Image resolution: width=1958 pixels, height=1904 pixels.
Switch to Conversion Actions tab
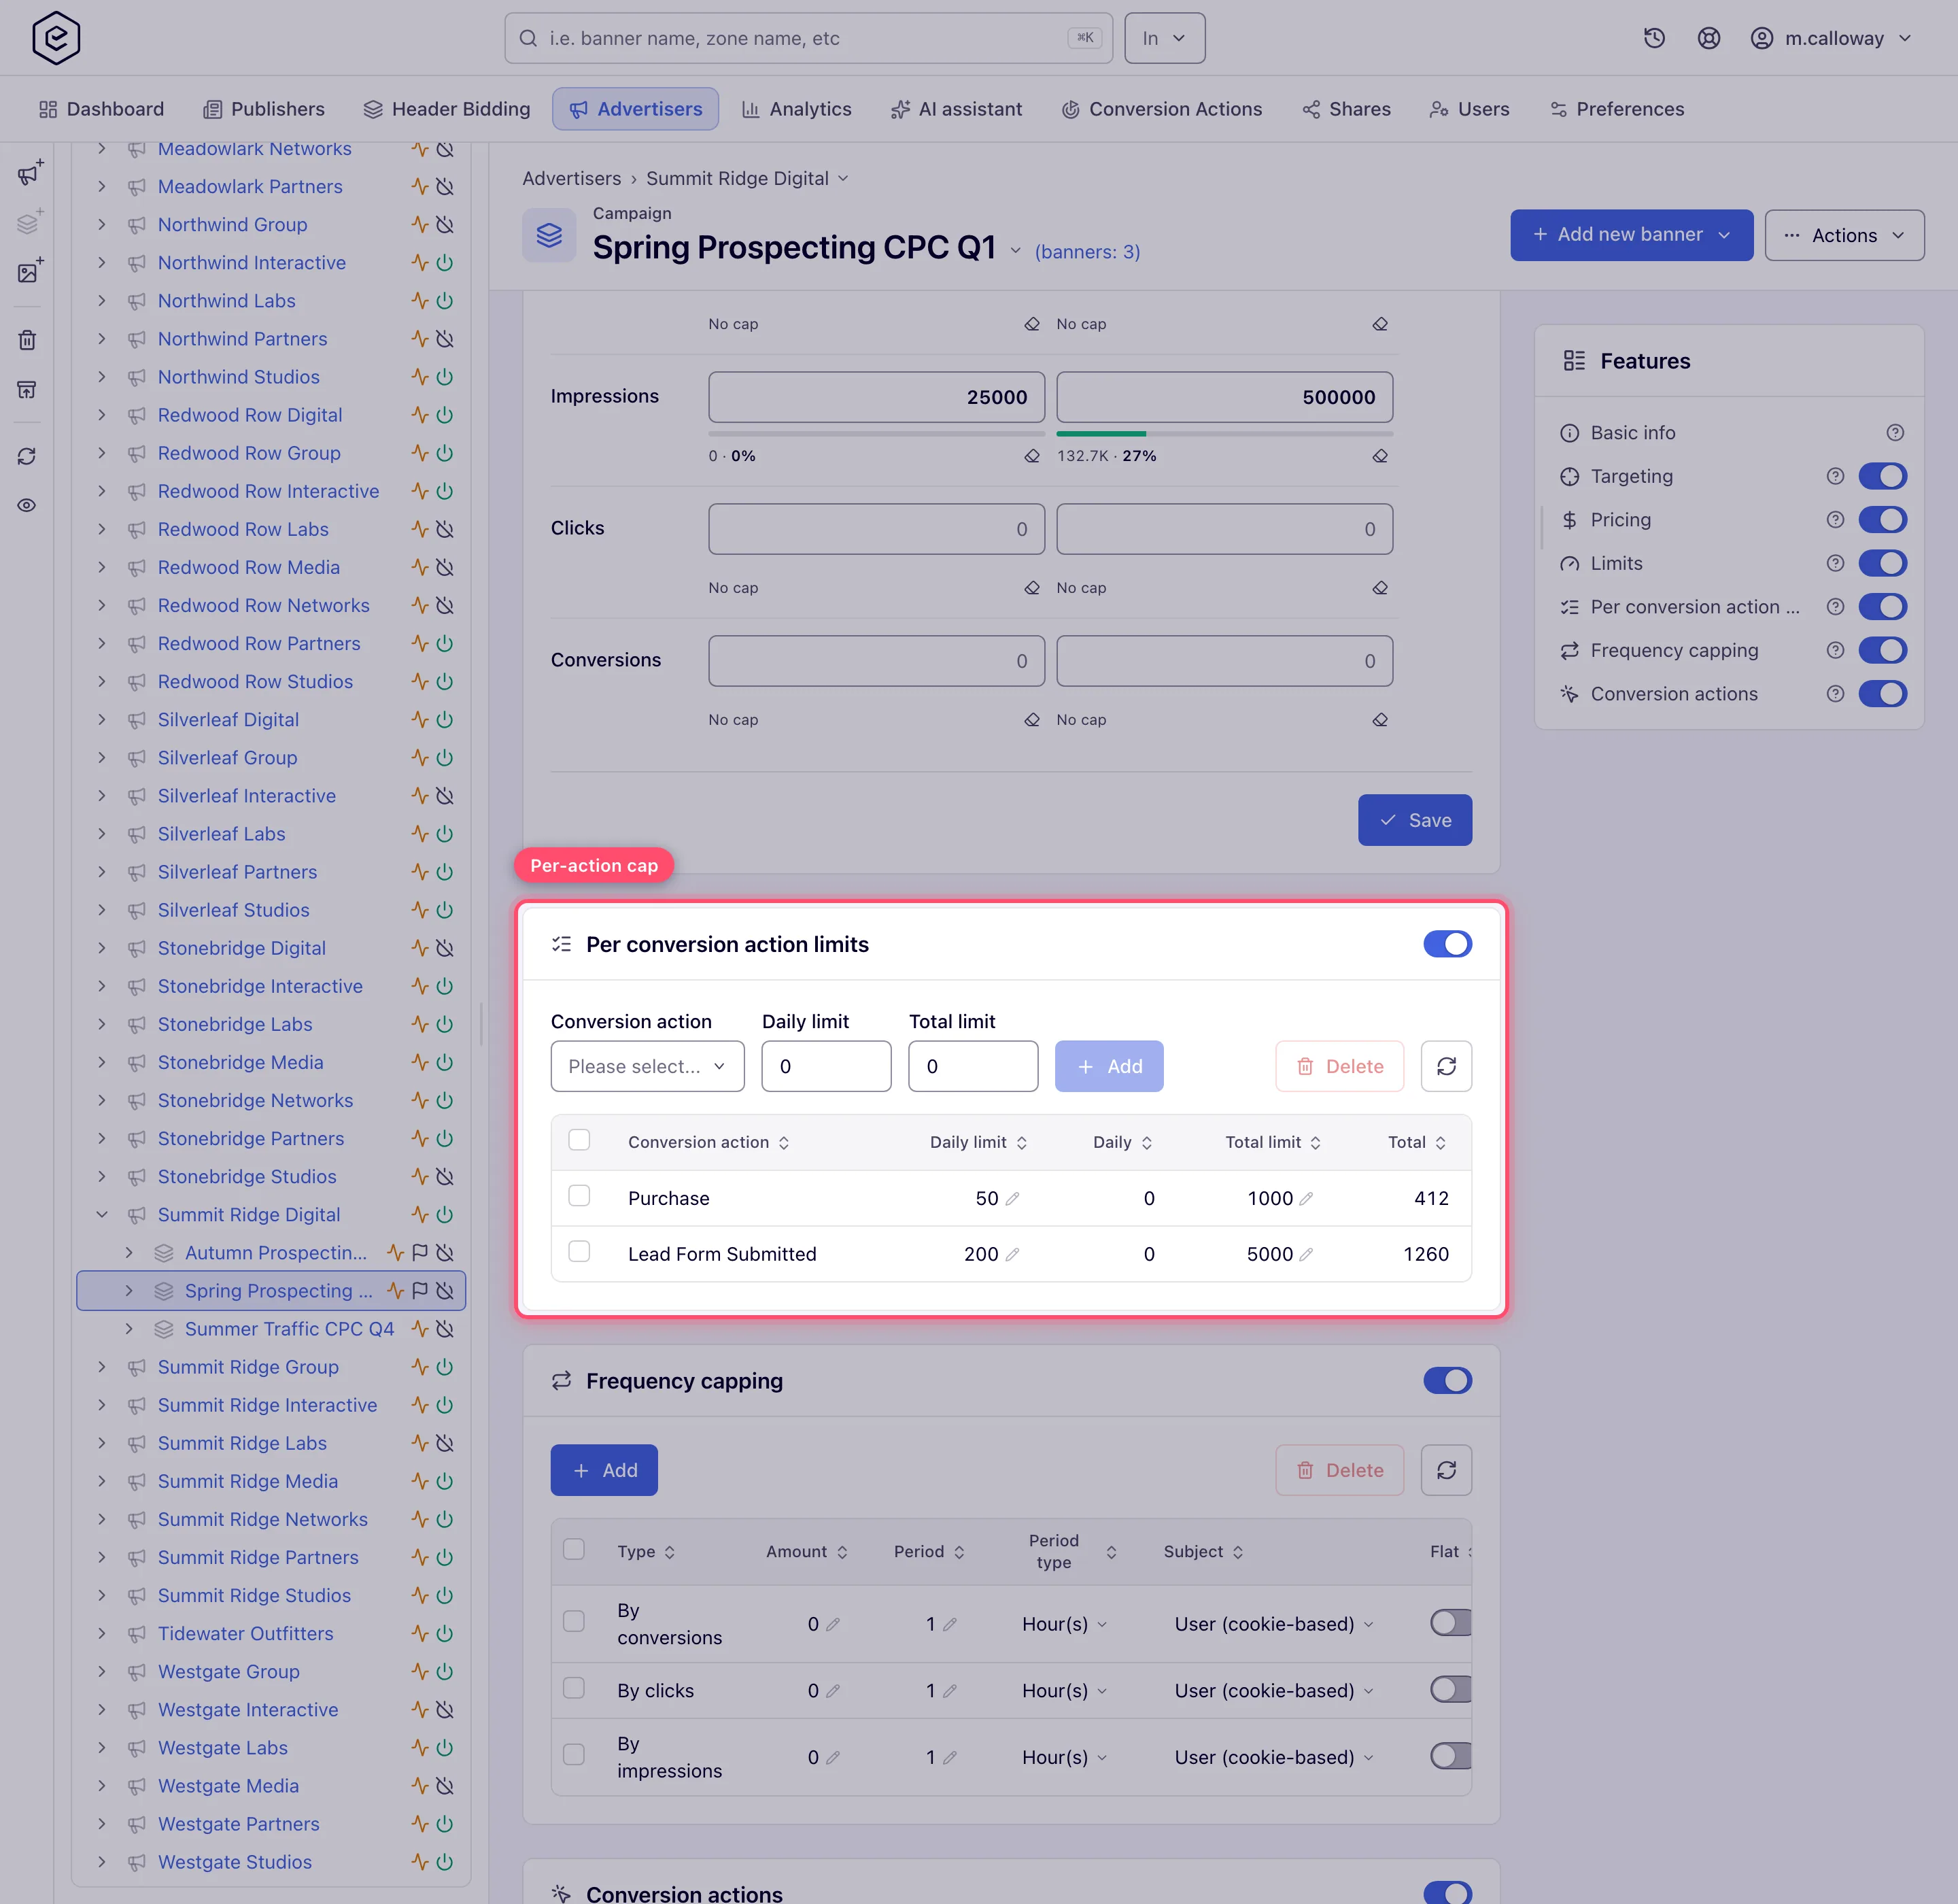tap(1161, 109)
